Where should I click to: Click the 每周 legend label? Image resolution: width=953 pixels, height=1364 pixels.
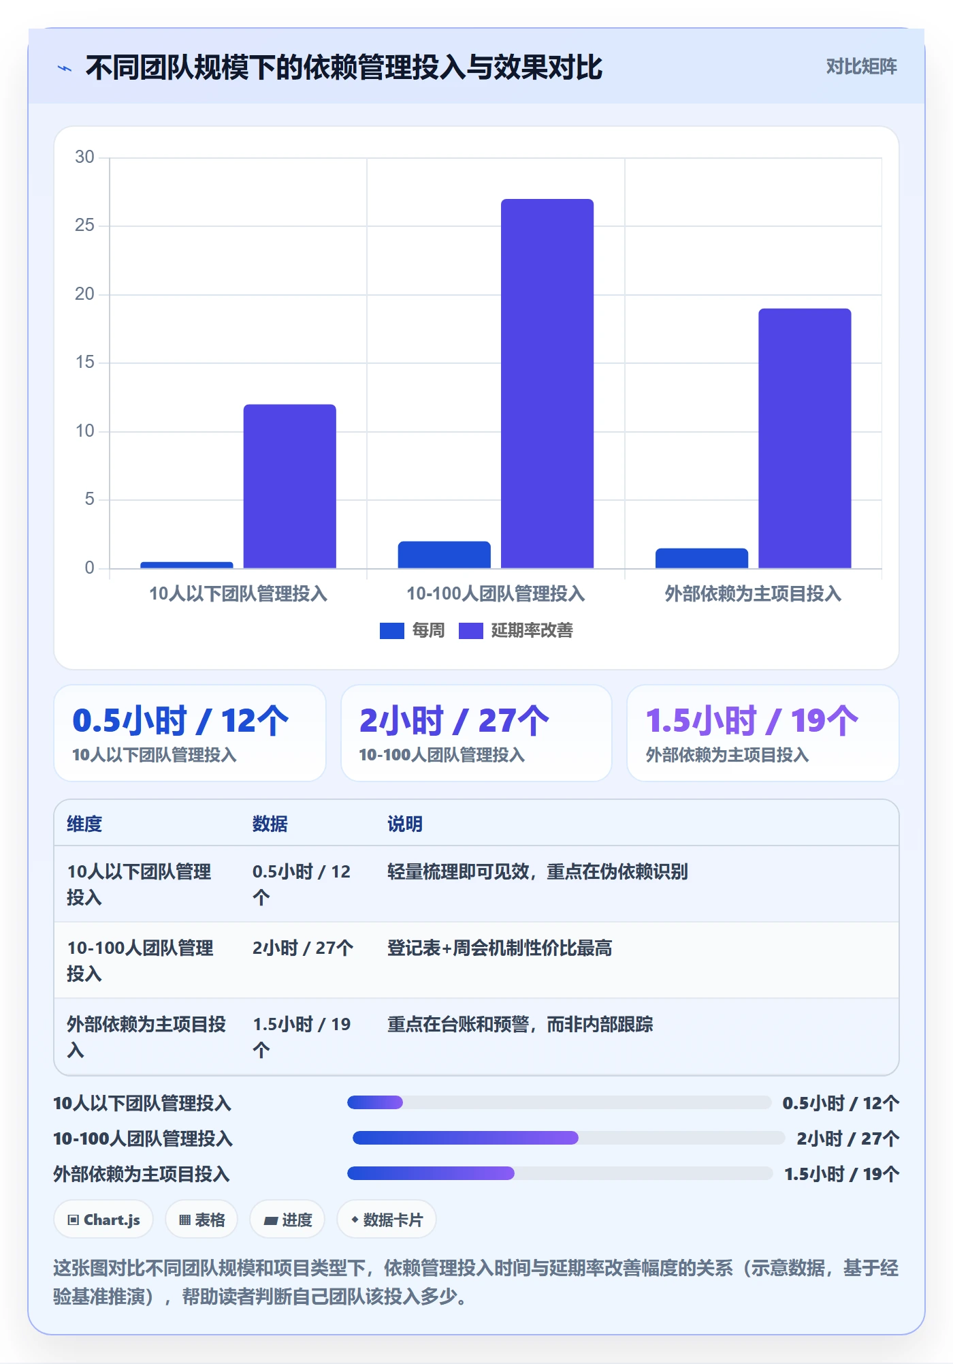point(428,631)
